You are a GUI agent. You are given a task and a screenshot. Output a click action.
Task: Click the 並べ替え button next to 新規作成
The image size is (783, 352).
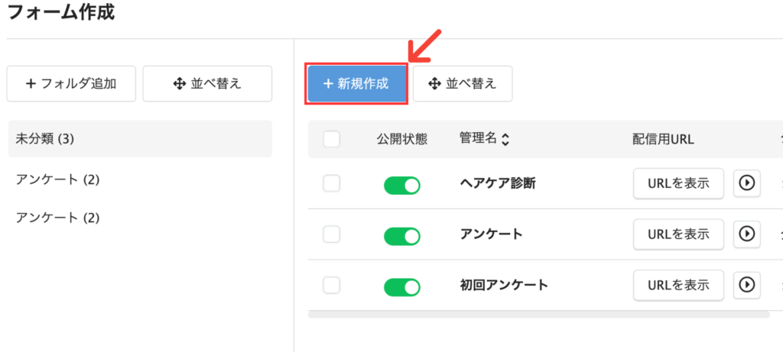tap(463, 84)
